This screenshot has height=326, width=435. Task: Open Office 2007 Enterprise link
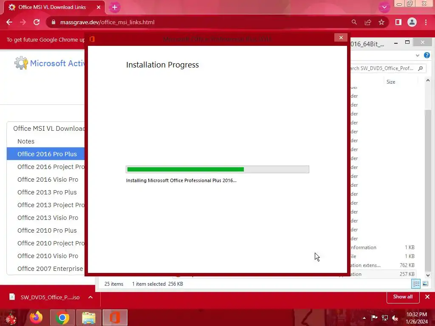pos(50,269)
